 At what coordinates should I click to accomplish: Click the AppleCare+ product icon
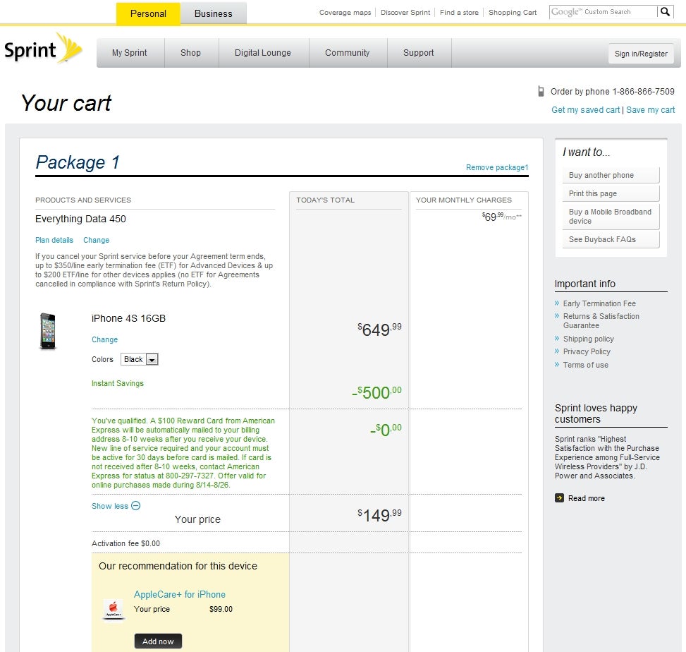point(114,610)
